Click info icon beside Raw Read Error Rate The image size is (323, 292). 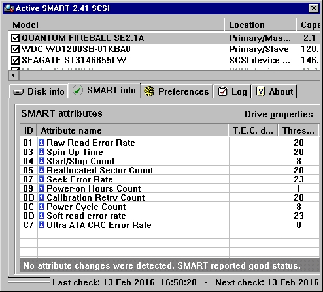pos(41,143)
